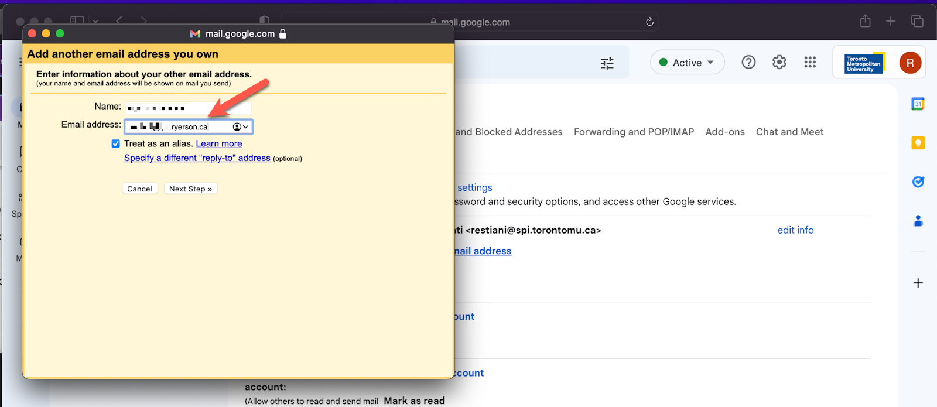The height and width of the screenshot is (407, 937).
Task: Open Google Tasks side panel icon
Action: pyautogui.click(x=918, y=182)
